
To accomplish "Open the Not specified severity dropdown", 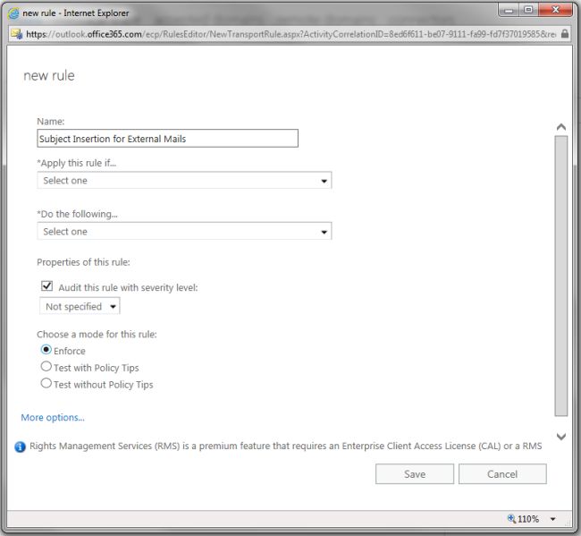I will point(80,306).
